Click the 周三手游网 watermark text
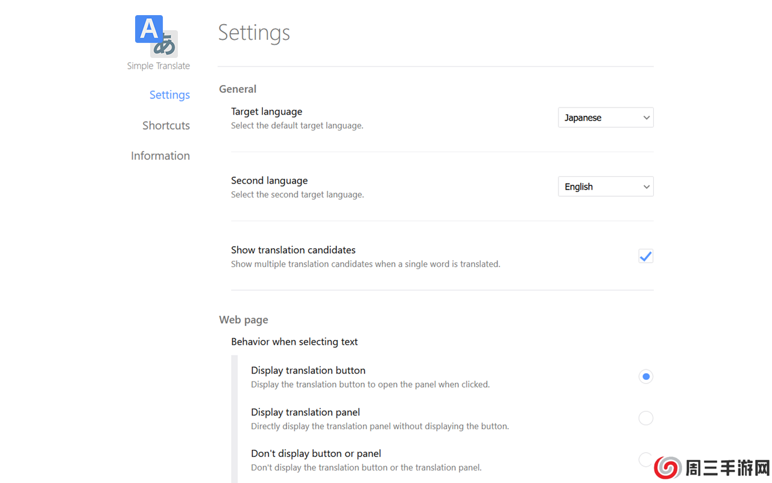 [x=727, y=468]
